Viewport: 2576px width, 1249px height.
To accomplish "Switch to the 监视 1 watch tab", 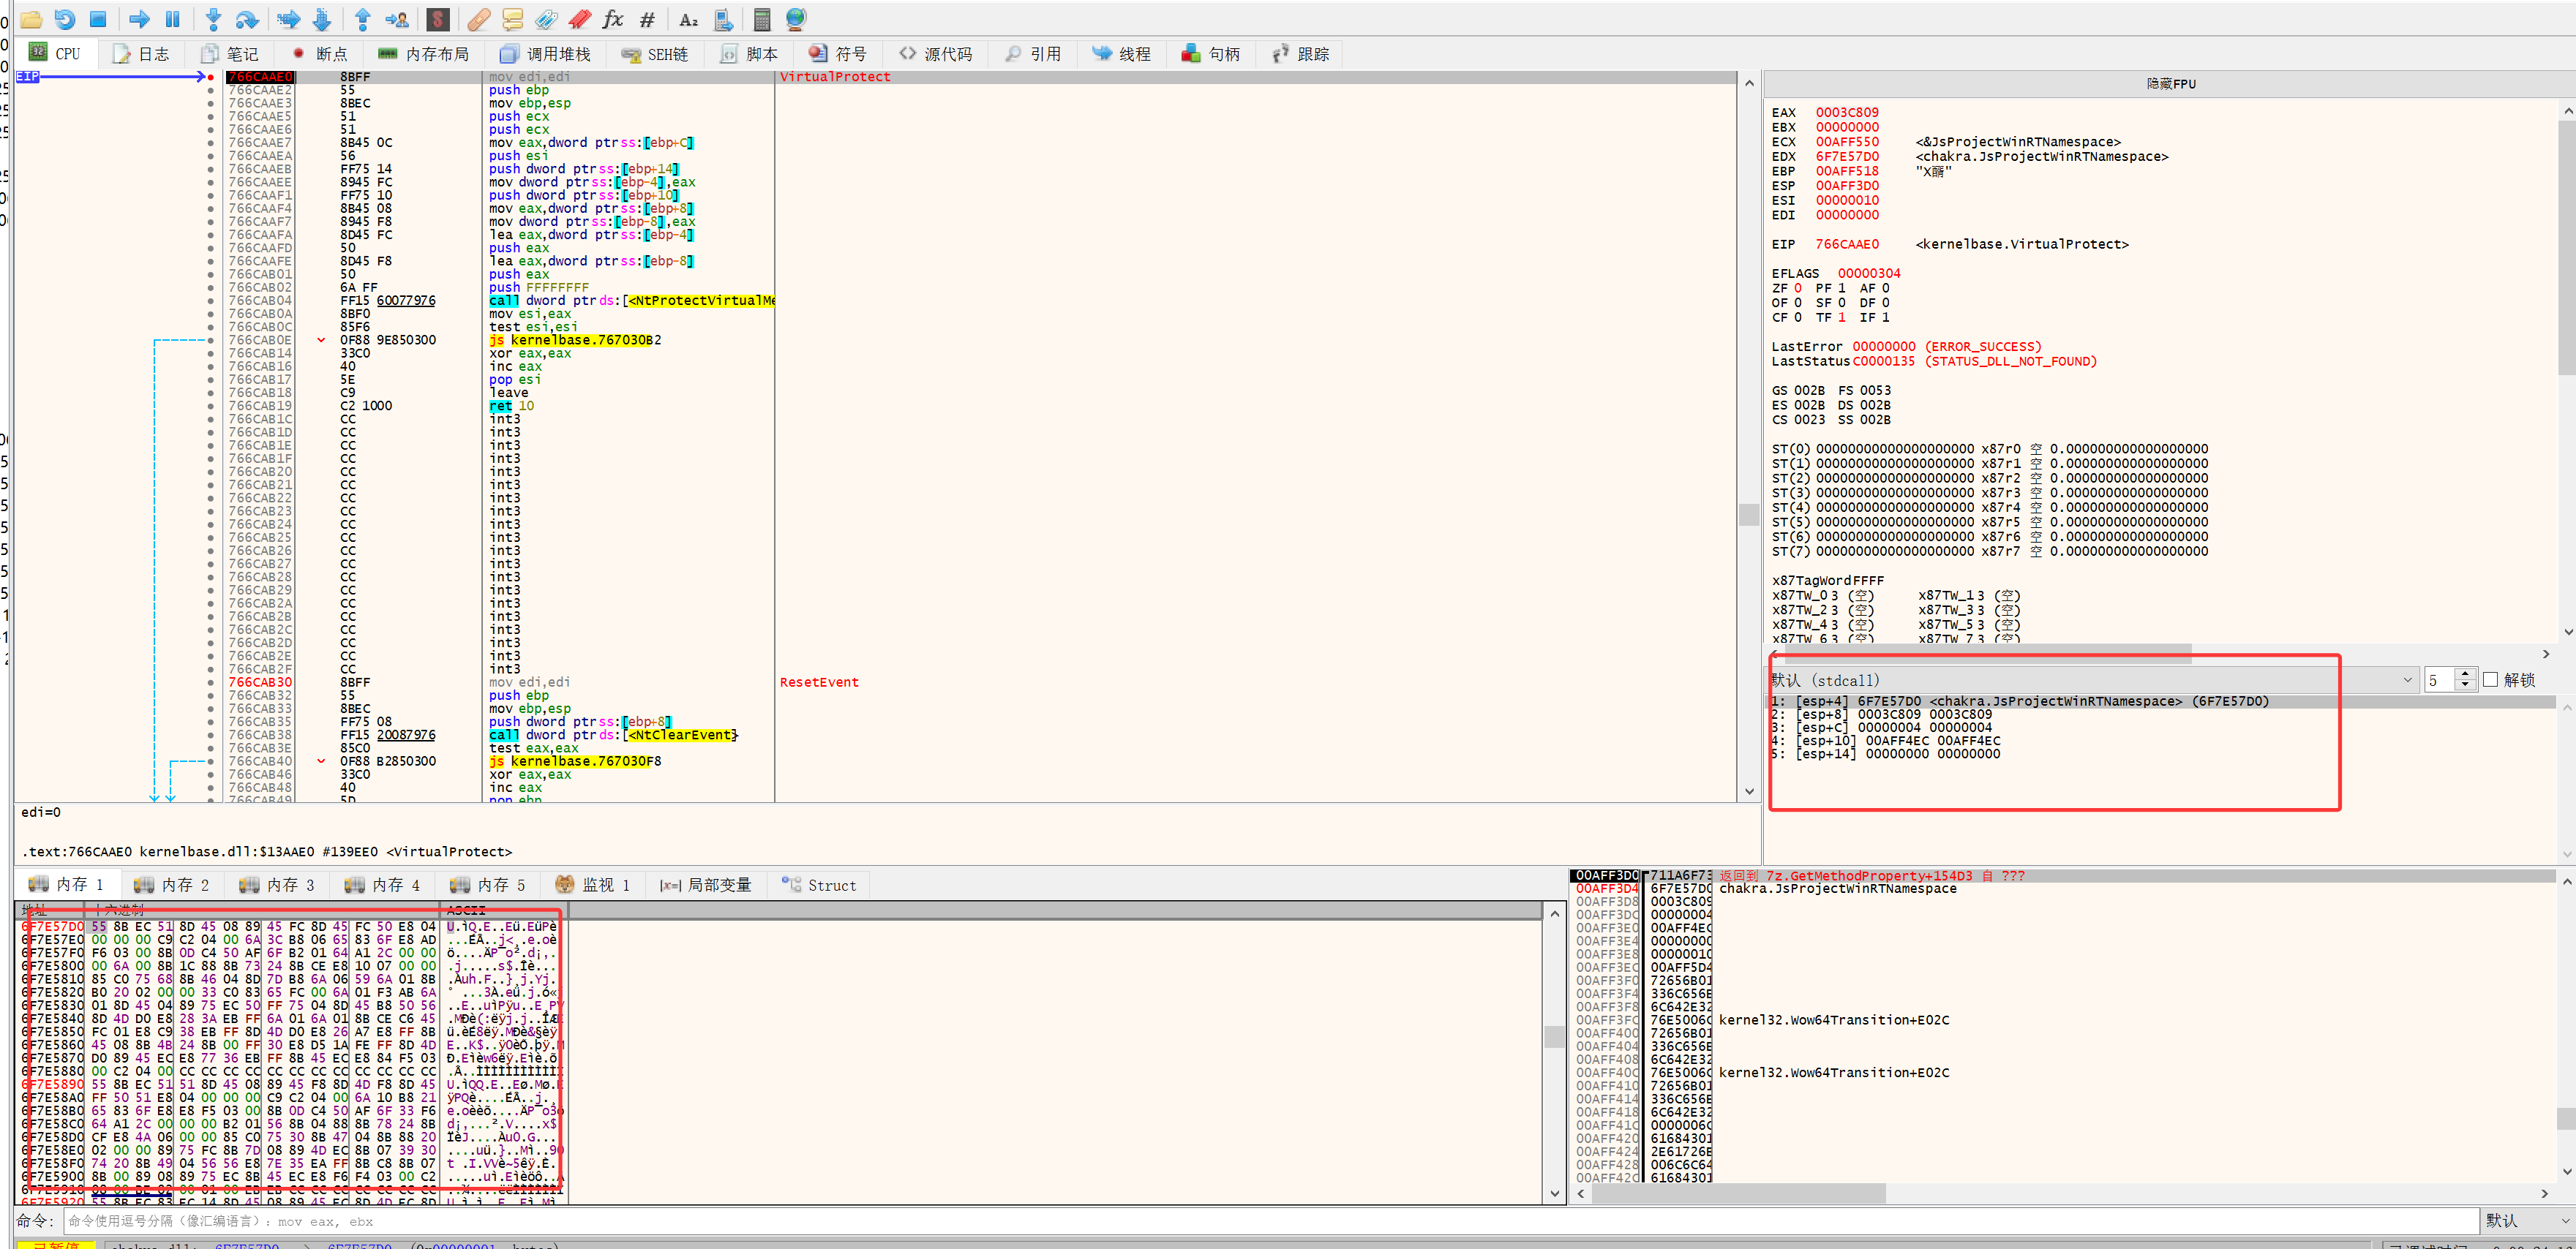I will click(593, 884).
